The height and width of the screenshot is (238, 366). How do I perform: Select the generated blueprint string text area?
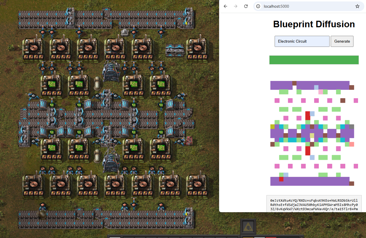coord(314,204)
